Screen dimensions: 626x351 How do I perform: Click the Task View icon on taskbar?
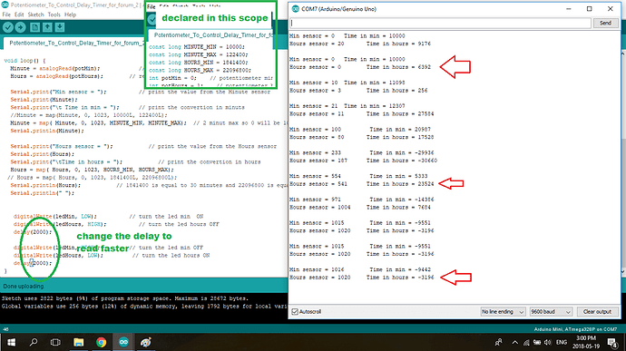[55, 342]
